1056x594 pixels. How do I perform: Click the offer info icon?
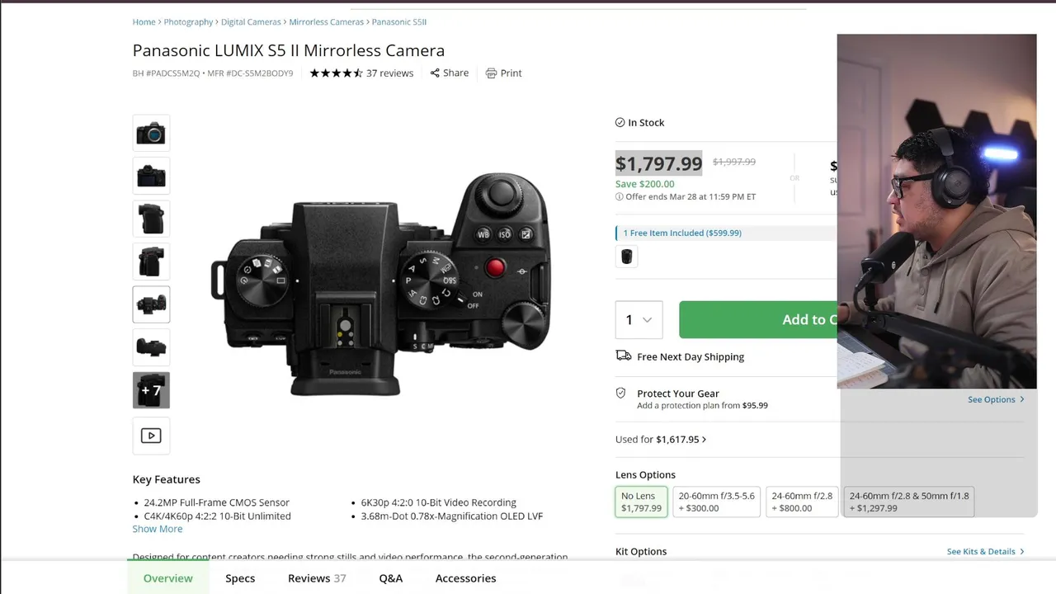[620, 197]
